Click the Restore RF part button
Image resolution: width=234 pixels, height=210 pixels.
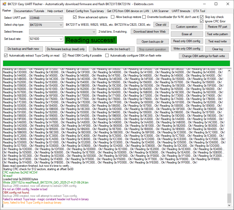click(x=218, y=27)
